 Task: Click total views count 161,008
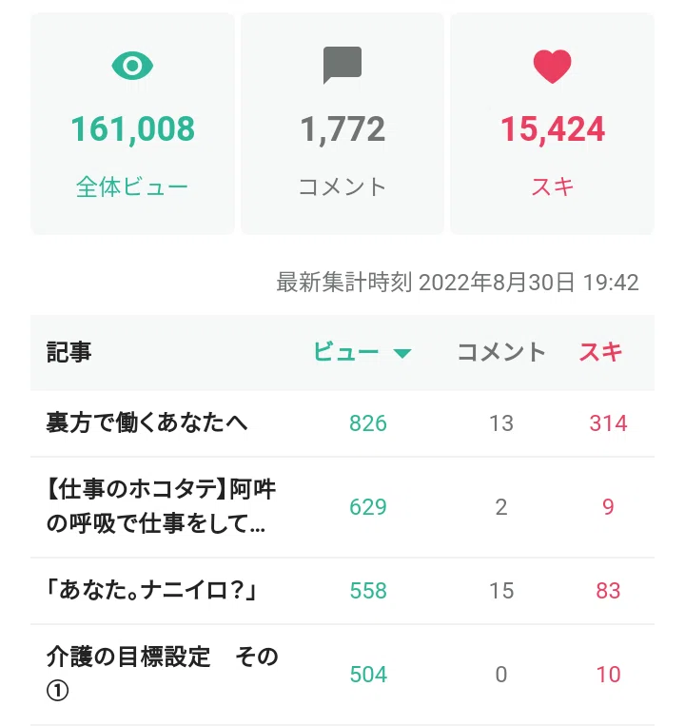133,128
